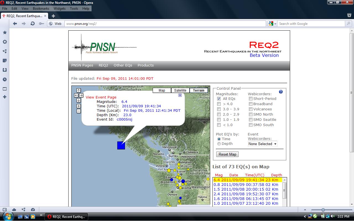Open the History clock panel in sidebar
Image resolution: width=354 pixels, height=221 pixels.
point(5,79)
